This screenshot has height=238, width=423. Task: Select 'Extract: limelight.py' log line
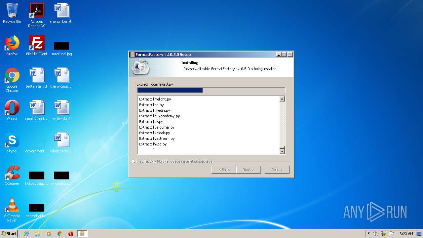pyautogui.click(x=155, y=99)
